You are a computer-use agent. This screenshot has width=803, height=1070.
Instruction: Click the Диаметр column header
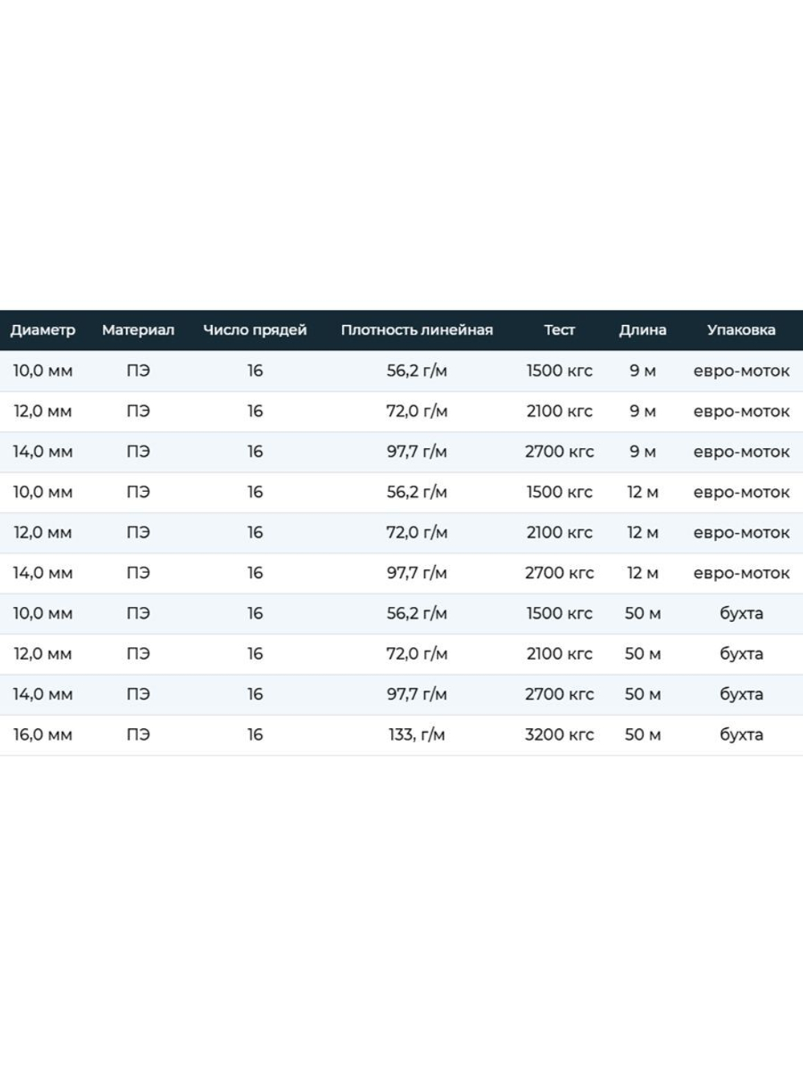click(43, 330)
